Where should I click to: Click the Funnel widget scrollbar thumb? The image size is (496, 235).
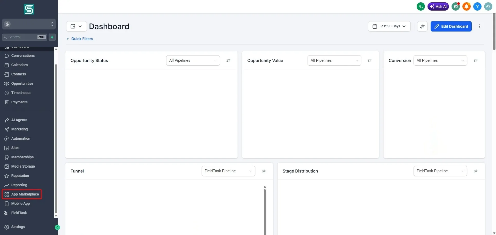tap(265, 212)
